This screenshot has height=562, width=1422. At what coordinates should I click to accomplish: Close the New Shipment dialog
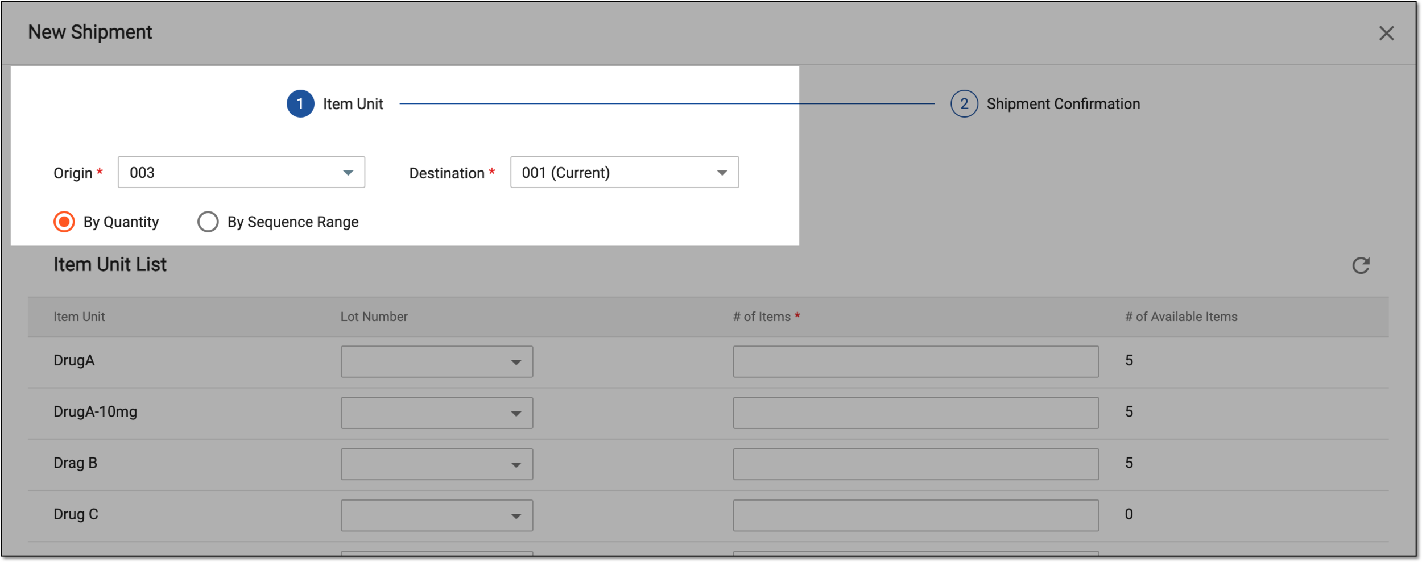[x=1386, y=33]
